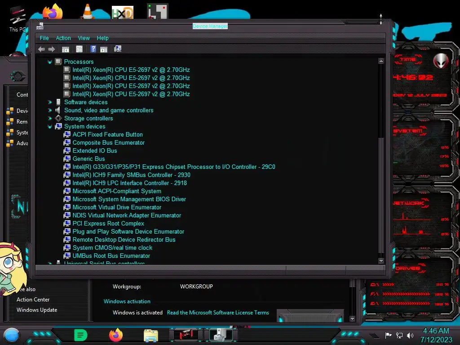Select Microsoft Virtual Drive Enumerator
Screen dimensions: 460x345
coord(117,208)
